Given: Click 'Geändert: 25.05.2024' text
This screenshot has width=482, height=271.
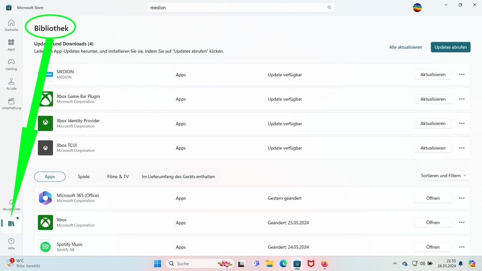Looking at the screenshot, I should point(288,223).
